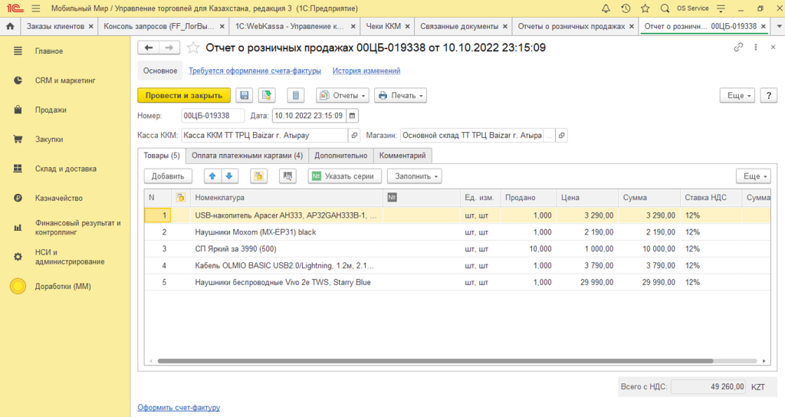The height and width of the screenshot is (417, 785).
Task: Open CRM и маркетинг section
Action: point(65,80)
